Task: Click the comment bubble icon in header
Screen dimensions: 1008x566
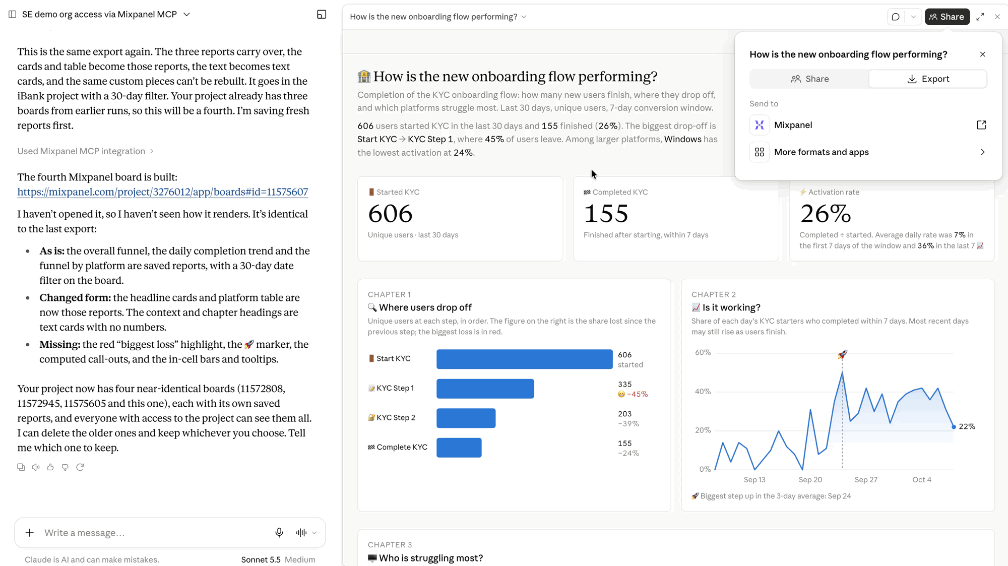Action: click(x=896, y=17)
